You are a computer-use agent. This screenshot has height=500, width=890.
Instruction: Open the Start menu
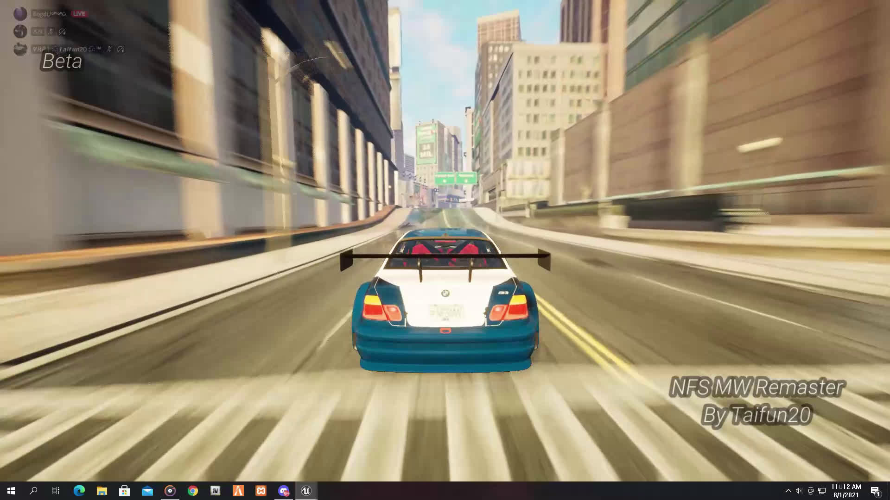tap(11, 491)
